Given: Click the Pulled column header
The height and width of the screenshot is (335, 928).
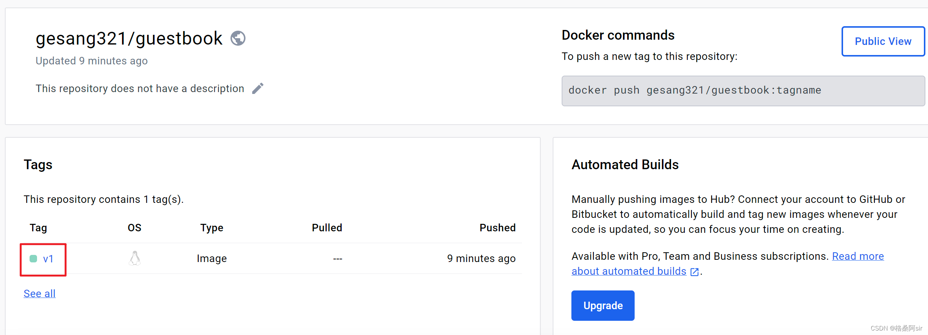Looking at the screenshot, I should click(327, 228).
